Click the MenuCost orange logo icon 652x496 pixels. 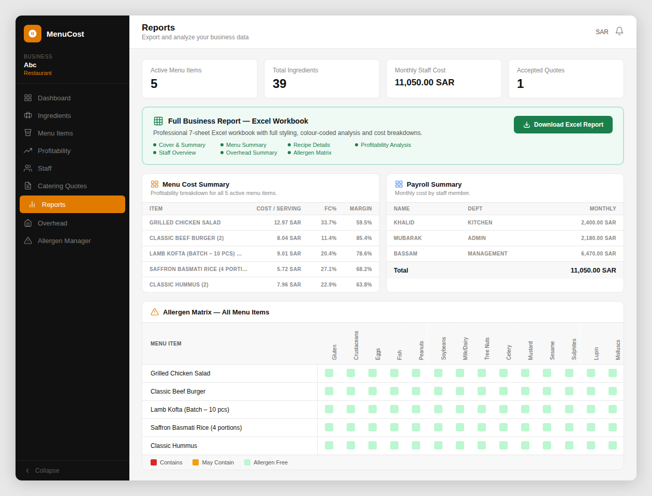coord(33,34)
